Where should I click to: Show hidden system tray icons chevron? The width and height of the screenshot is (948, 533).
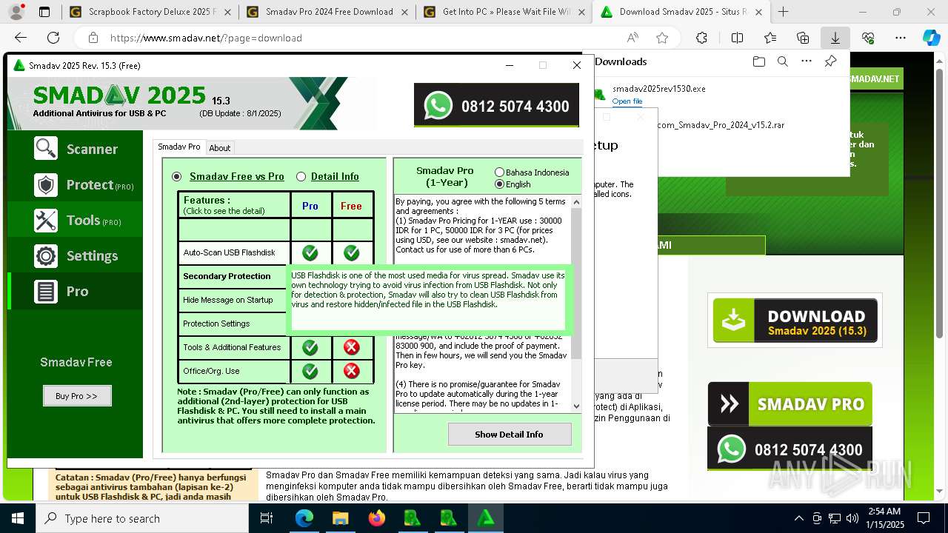pos(798,518)
